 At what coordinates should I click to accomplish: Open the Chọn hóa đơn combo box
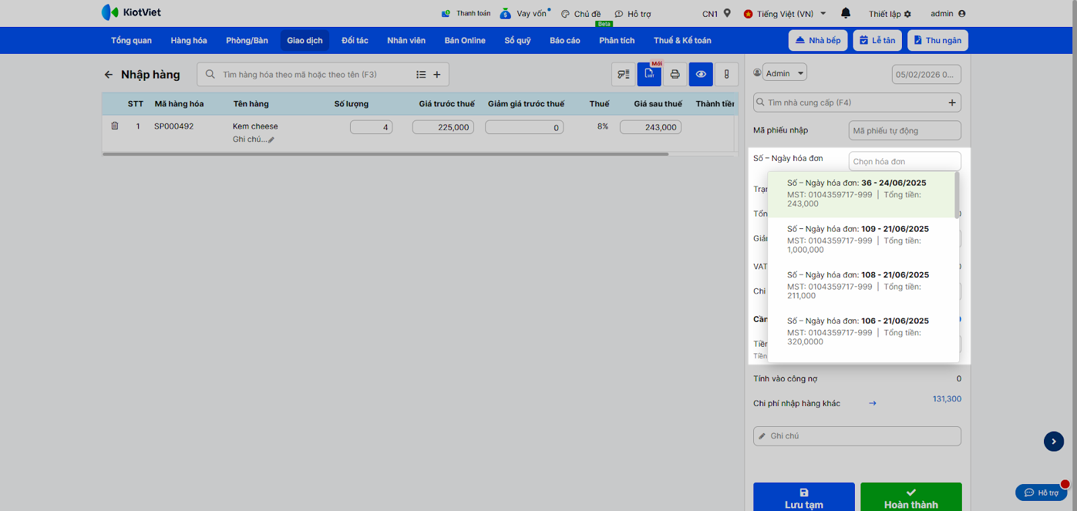[x=905, y=162]
